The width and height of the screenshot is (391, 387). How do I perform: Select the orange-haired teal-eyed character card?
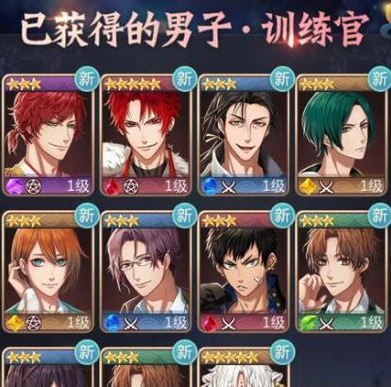point(48,273)
